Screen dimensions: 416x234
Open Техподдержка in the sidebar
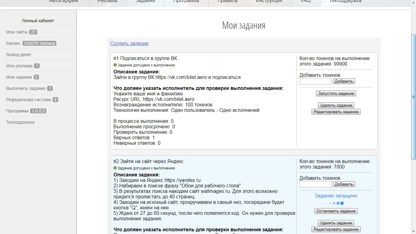click(38, 122)
